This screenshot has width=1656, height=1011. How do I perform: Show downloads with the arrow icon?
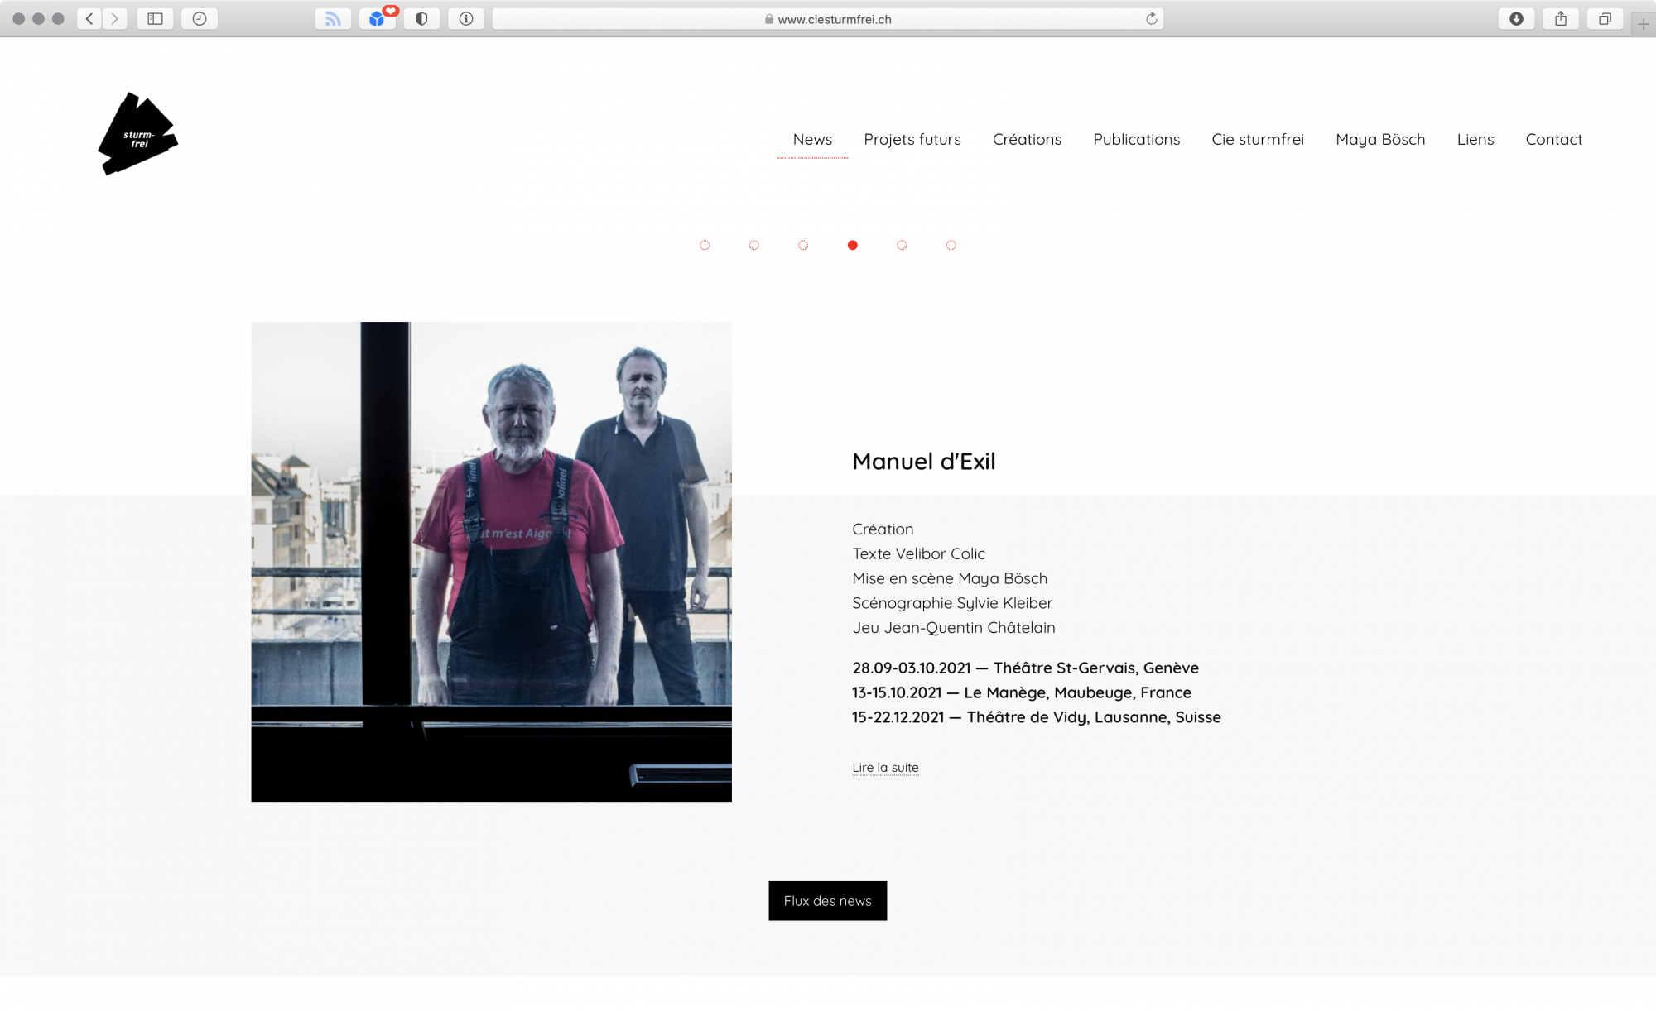pyautogui.click(x=1516, y=18)
